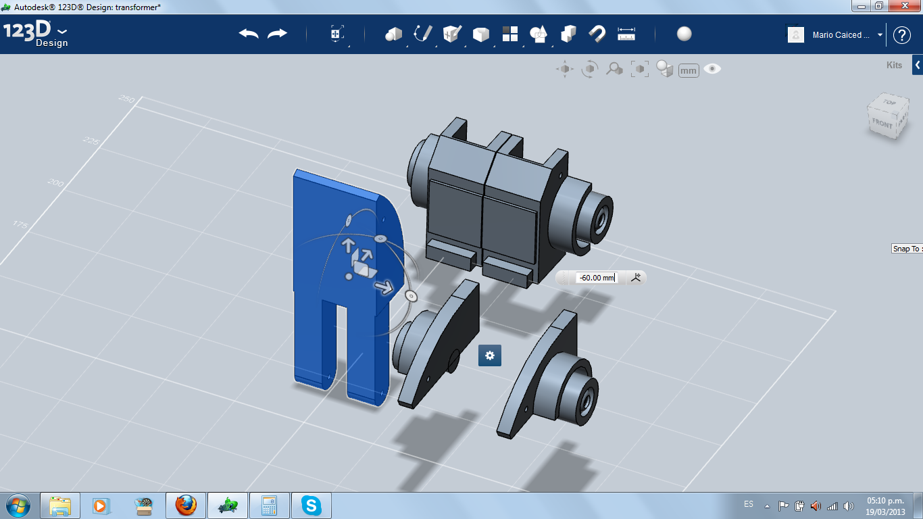Viewport: 923px width, 519px height.
Task: Click the user avatar thumbnail
Action: [x=796, y=35]
